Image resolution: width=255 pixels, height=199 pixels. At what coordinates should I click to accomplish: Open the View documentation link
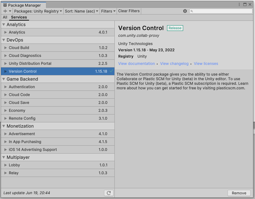136,64
